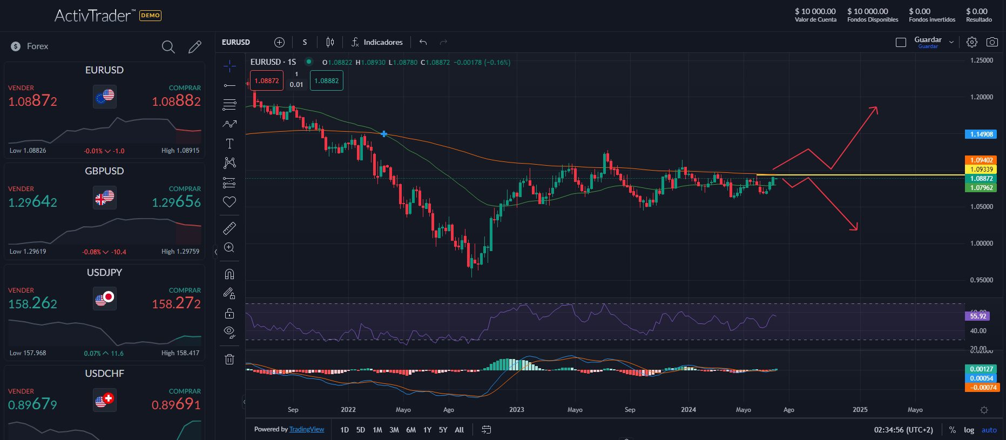This screenshot has height=440, width=1006.
Task: Toggle magnet mode on the toolbar
Action: [229, 274]
